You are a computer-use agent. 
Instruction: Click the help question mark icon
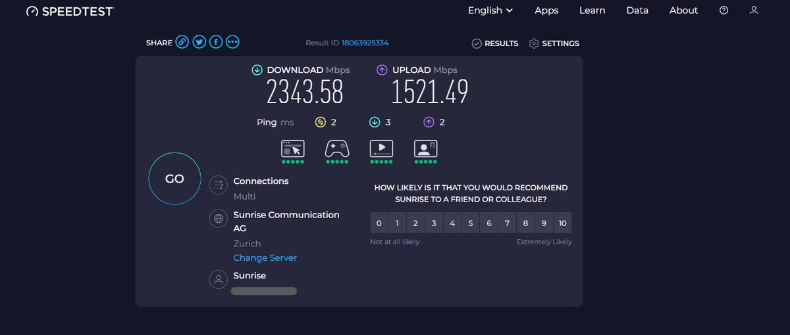pos(724,11)
